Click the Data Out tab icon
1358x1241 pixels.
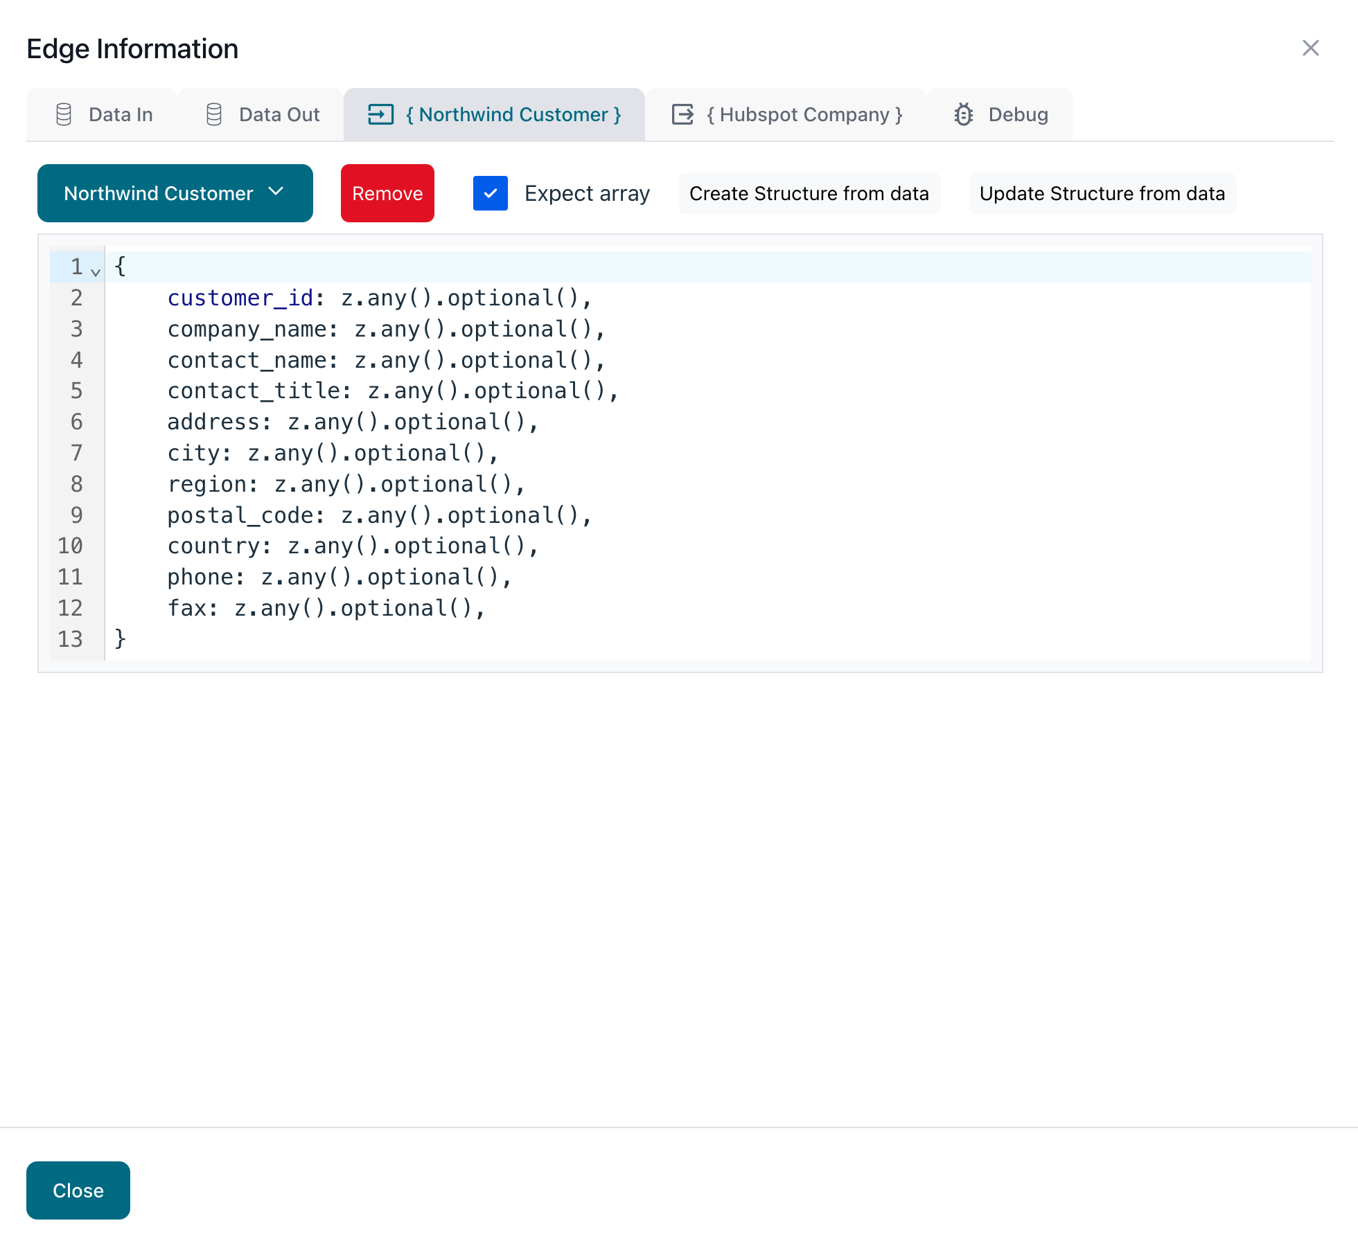pyautogui.click(x=214, y=114)
